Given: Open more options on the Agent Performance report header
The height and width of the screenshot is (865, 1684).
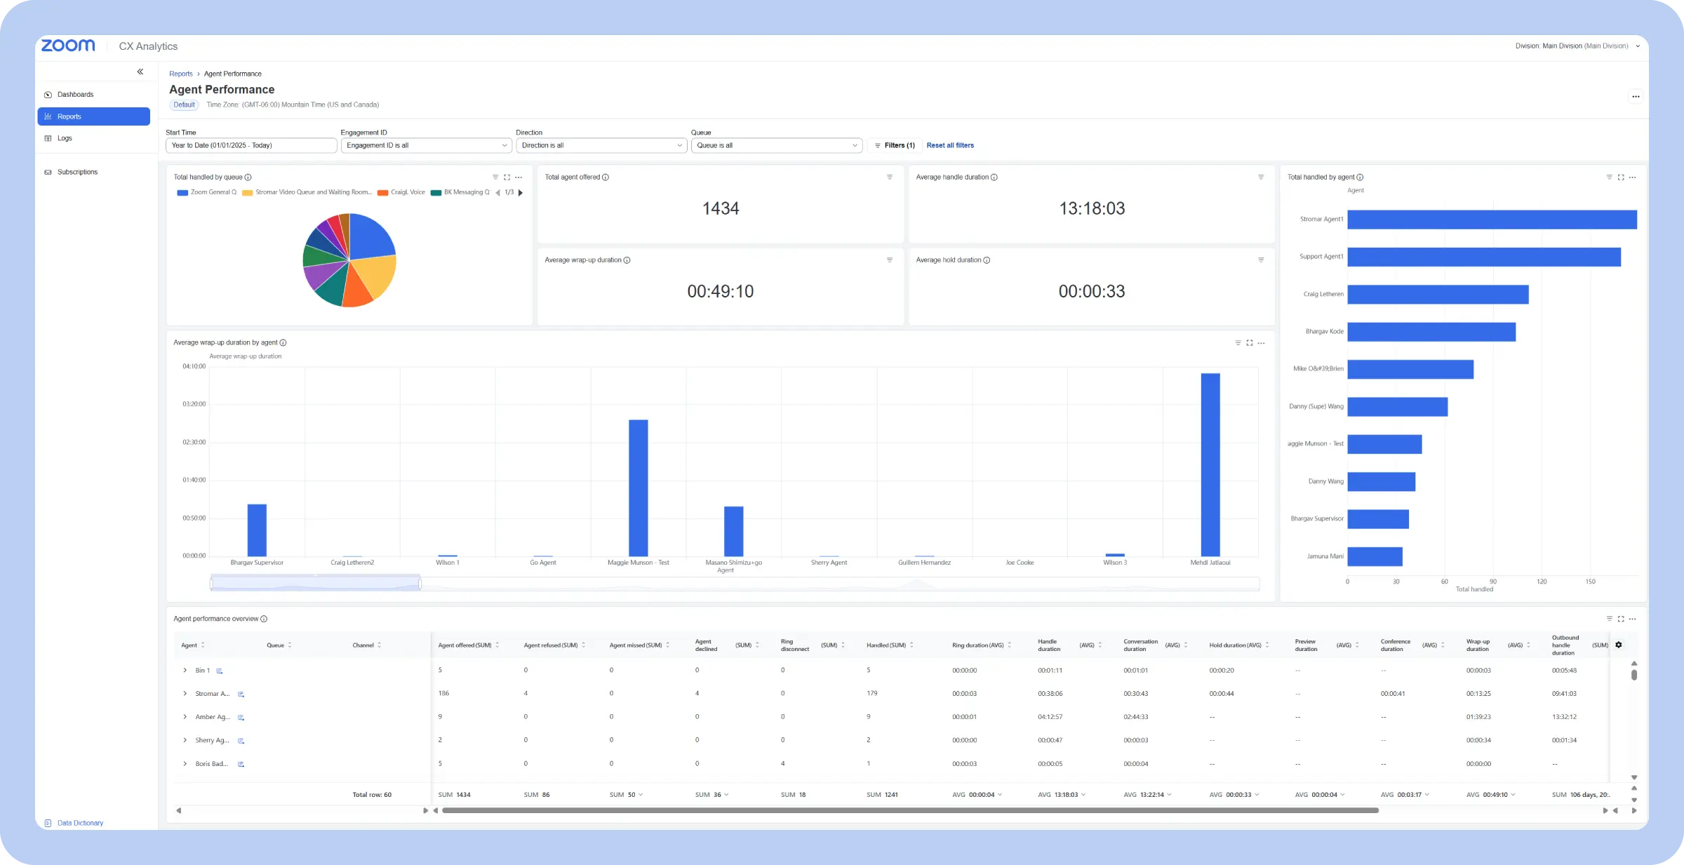Looking at the screenshot, I should [1636, 96].
